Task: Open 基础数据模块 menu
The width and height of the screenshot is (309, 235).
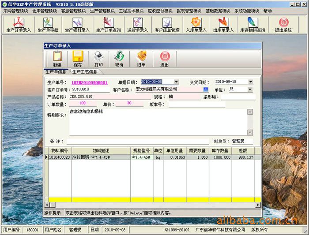Action: pos(218,11)
